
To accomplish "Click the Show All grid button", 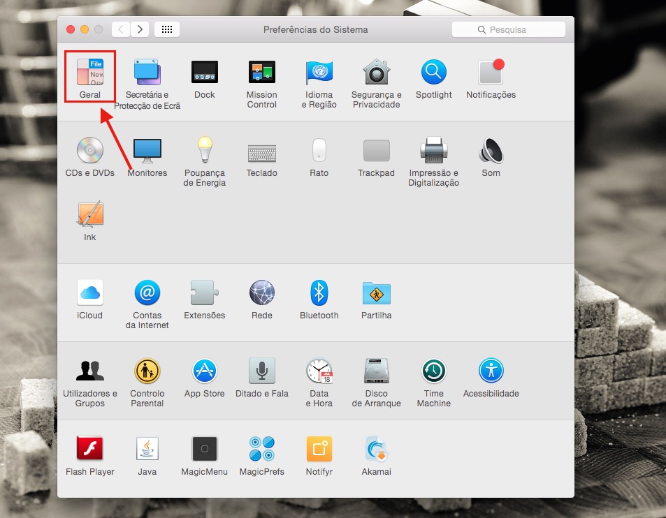I will [167, 29].
